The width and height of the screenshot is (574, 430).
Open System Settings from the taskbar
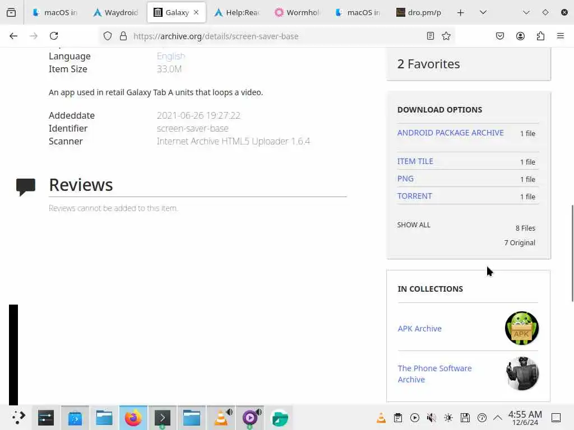46,418
